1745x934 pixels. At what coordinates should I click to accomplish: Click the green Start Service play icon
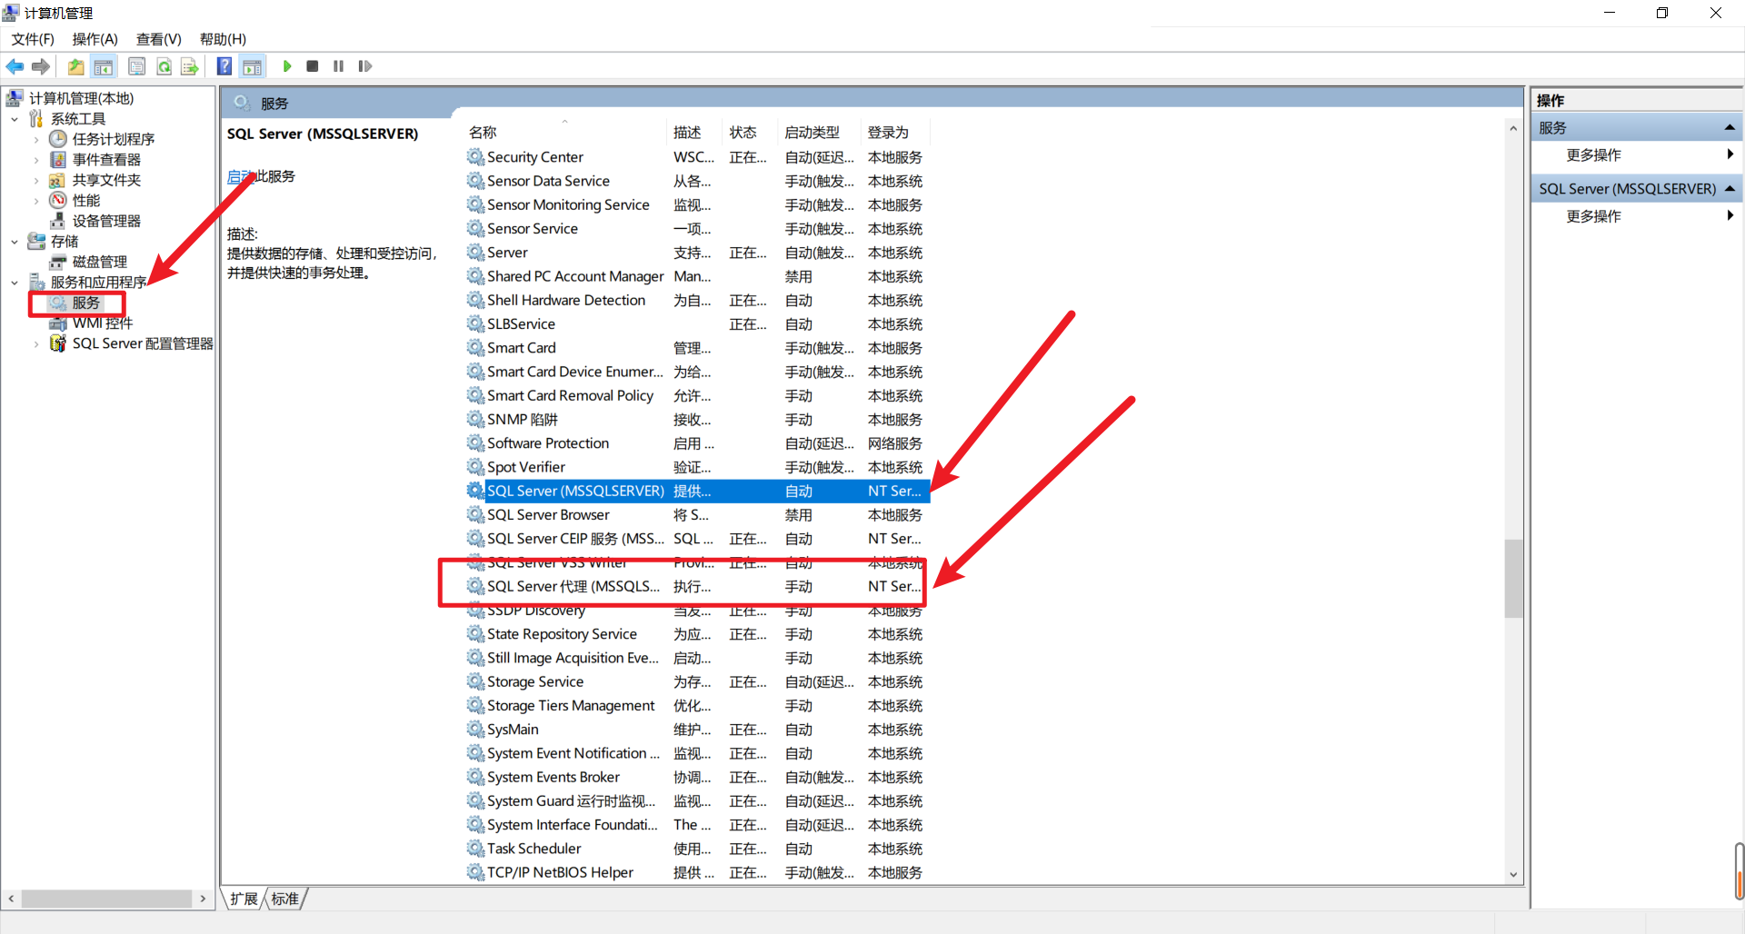tap(287, 66)
